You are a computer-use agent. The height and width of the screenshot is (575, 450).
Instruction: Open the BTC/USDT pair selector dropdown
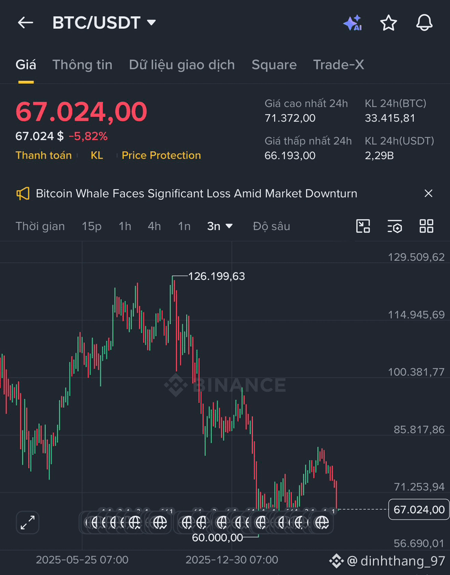[104, 23]
